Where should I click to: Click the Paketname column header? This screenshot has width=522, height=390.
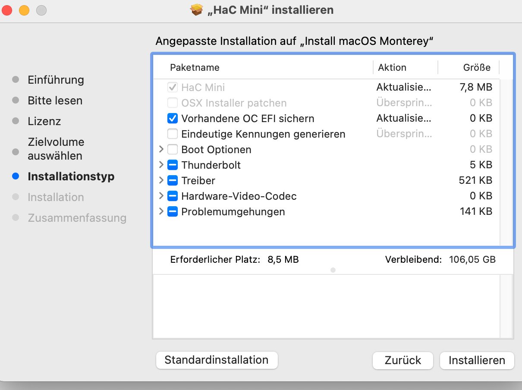pos(195,67)
